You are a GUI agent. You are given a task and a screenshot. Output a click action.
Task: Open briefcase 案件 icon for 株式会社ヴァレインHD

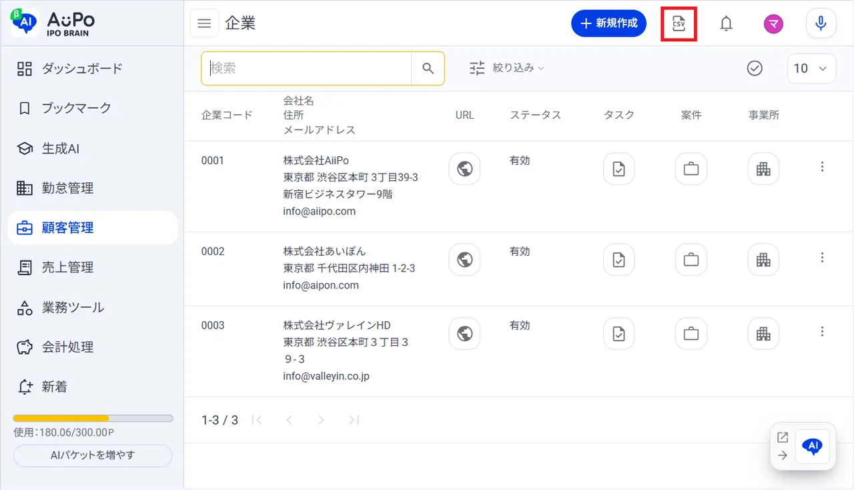pos(691,334)
